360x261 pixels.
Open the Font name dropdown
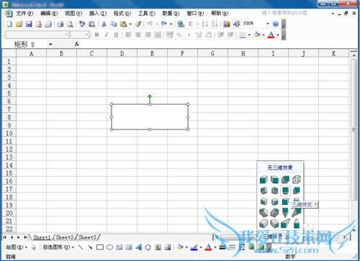click(x=67, y=35)
